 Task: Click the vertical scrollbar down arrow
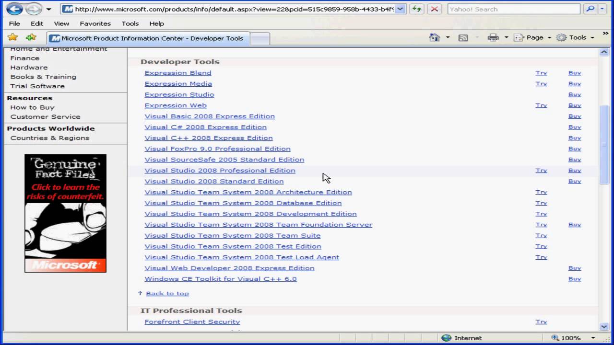pos(604,327)
